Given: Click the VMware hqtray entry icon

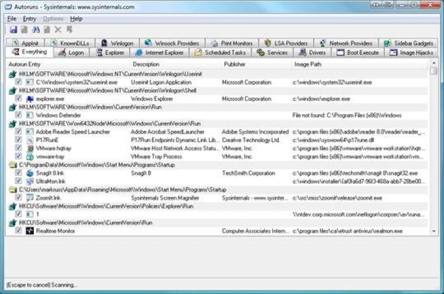Looking at the screenshot, I should (x=30, y=148).
